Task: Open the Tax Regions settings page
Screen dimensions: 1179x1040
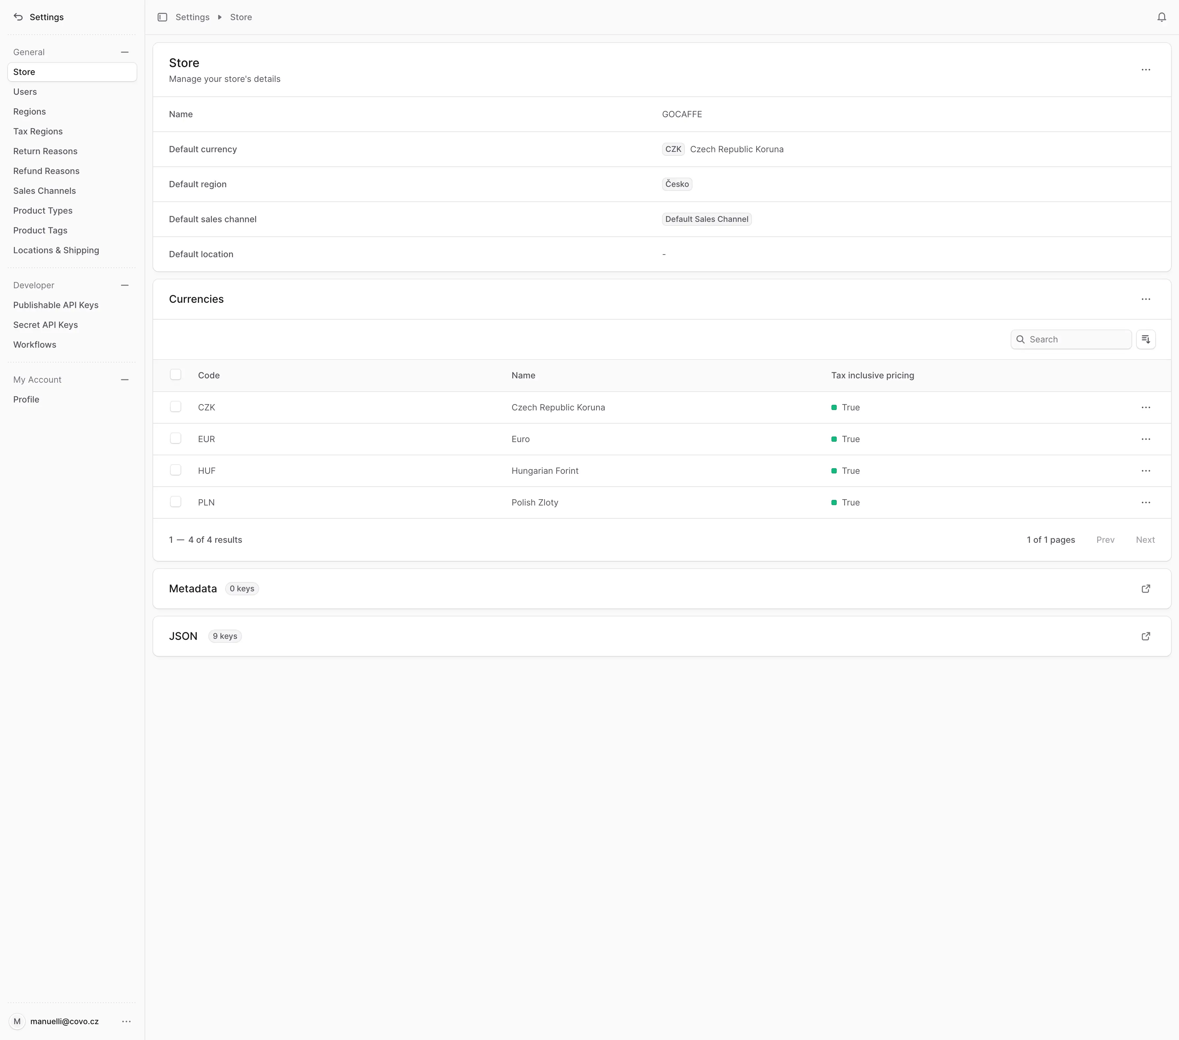Action: 38,131
